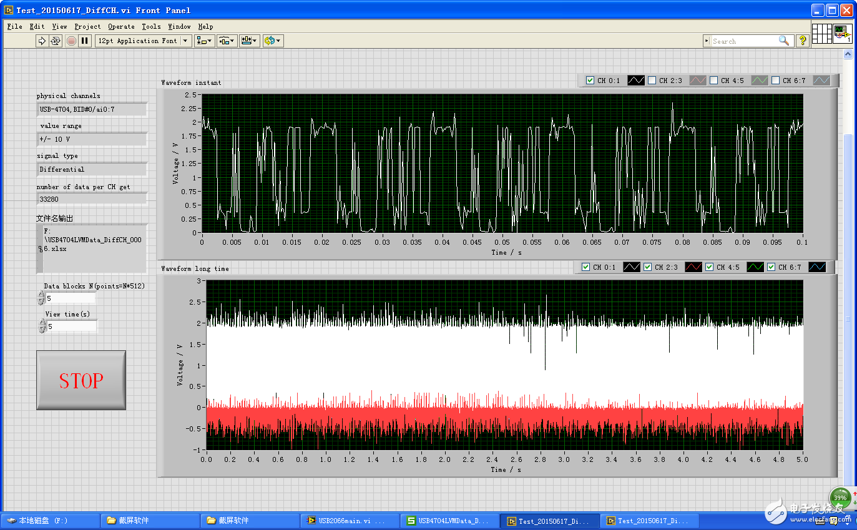Click the value range field +/- 10 V

[92, 139]
